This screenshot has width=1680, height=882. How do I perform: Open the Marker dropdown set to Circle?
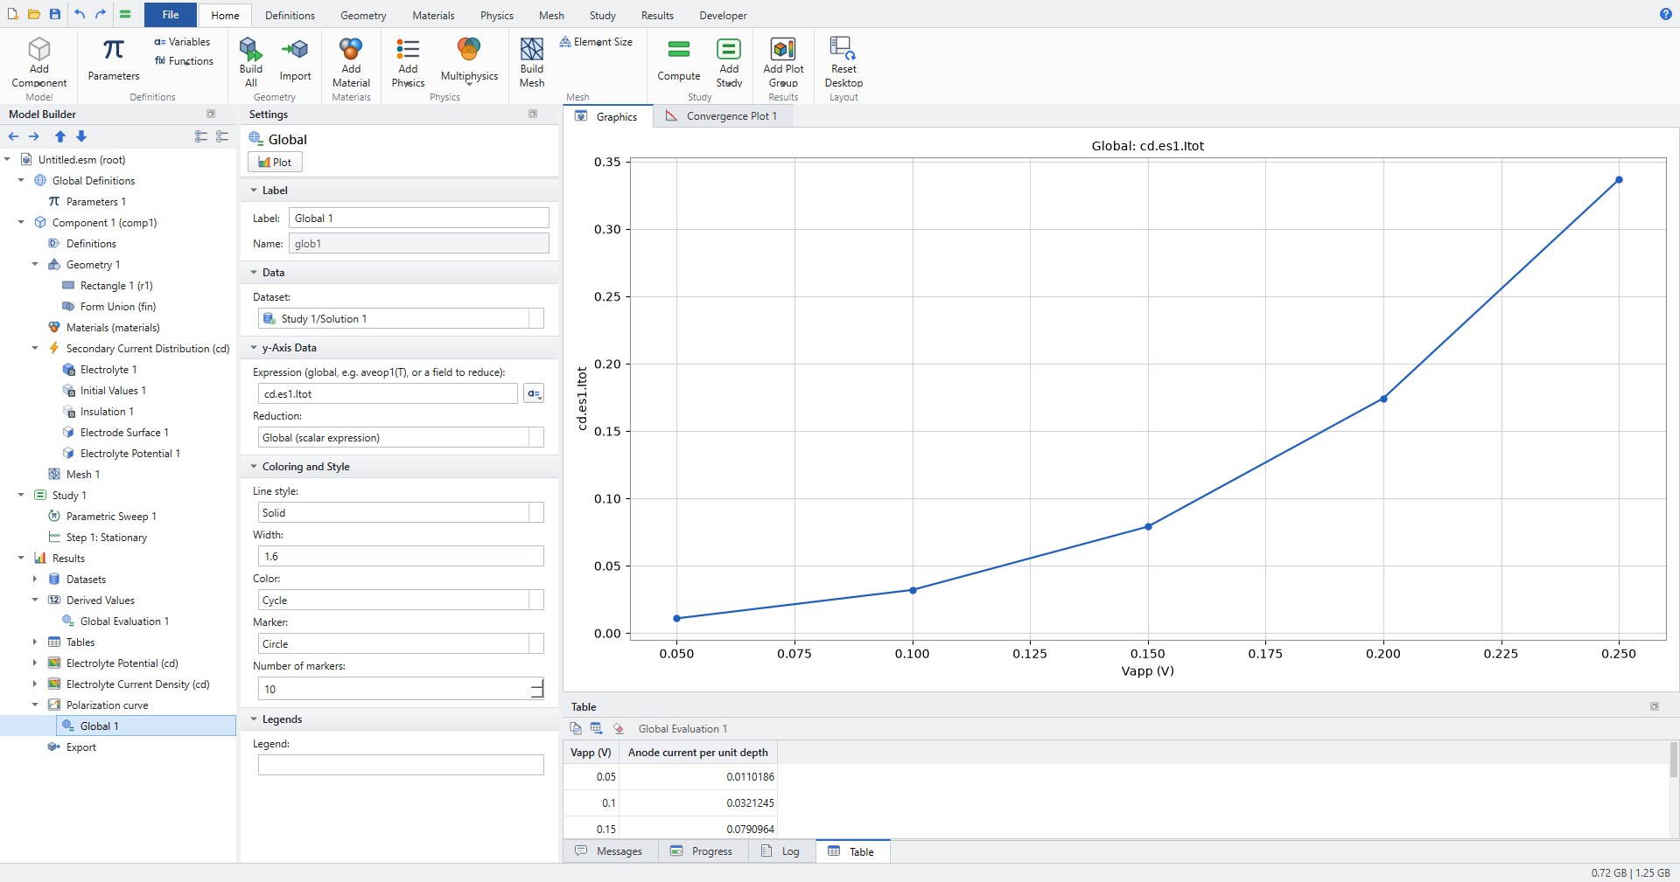(401, 643)
